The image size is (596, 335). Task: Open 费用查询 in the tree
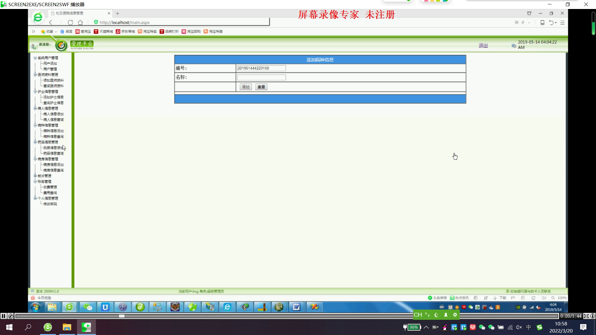click(x=50, y=193)
